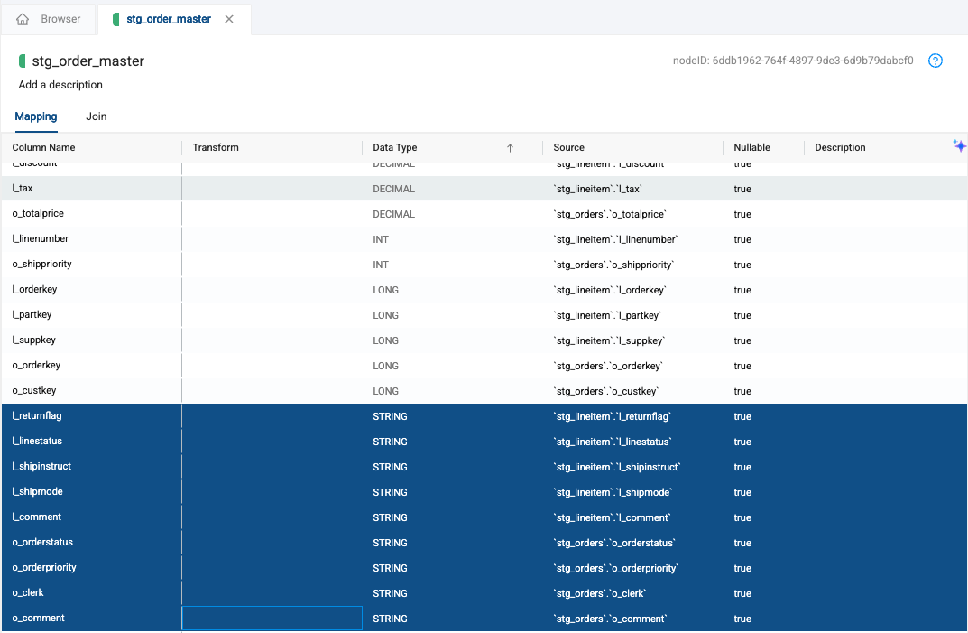968x633 pixels.
Task: Switch to the Mapping tab
Action: 36,116
